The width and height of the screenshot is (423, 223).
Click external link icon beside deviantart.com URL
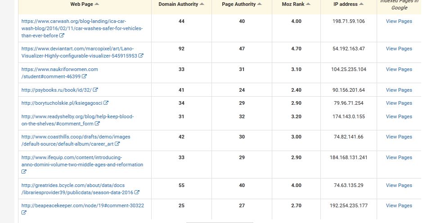coord(141,56)
